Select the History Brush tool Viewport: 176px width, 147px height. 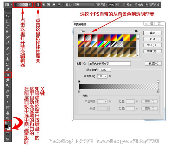coord(8,64)
